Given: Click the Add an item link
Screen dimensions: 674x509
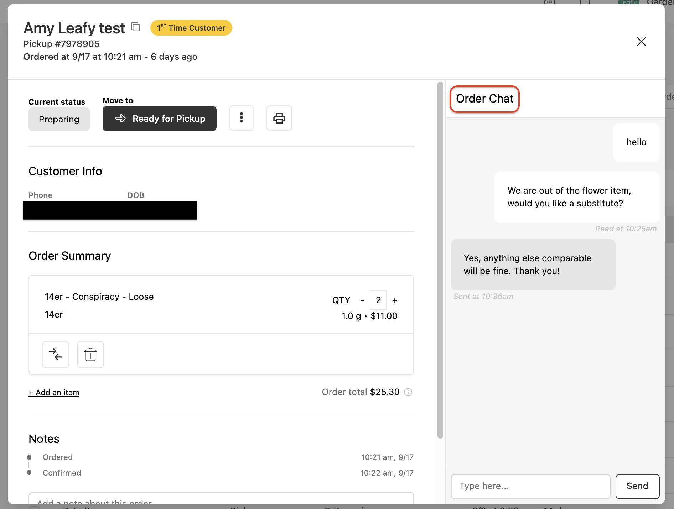Looking at the screenshot, I should click(x=54, y=392).
